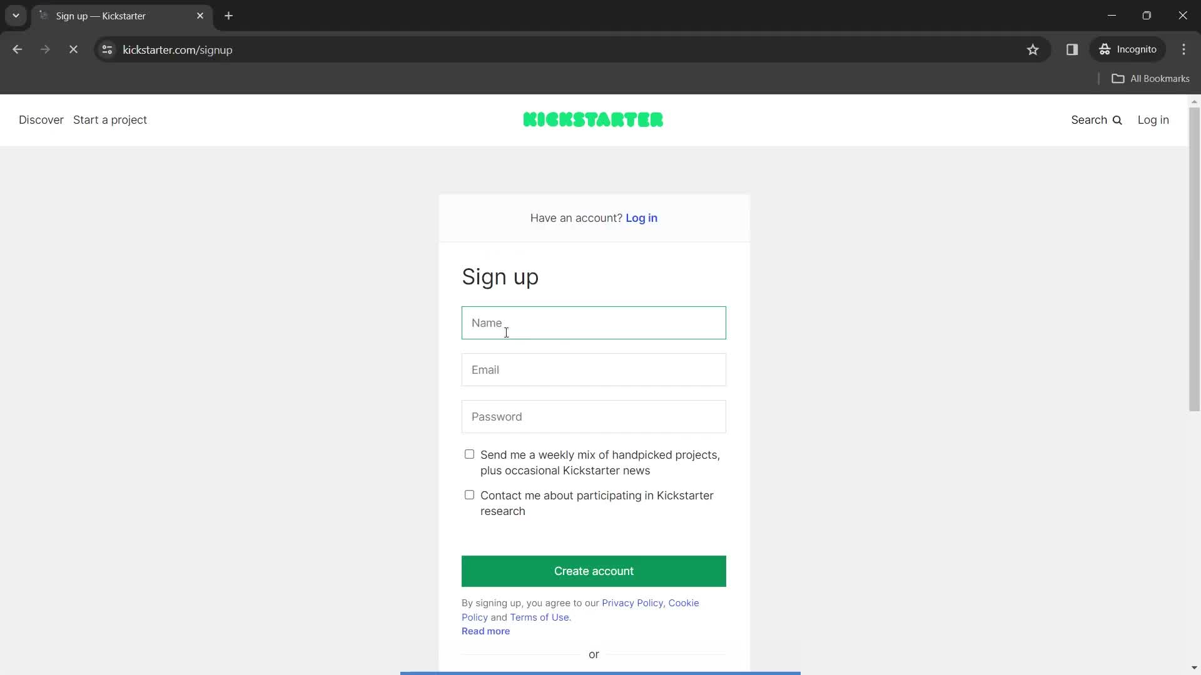Select the Name input field
The width and height of the screenshot is (1201, 675).
[x=594, y=322]
